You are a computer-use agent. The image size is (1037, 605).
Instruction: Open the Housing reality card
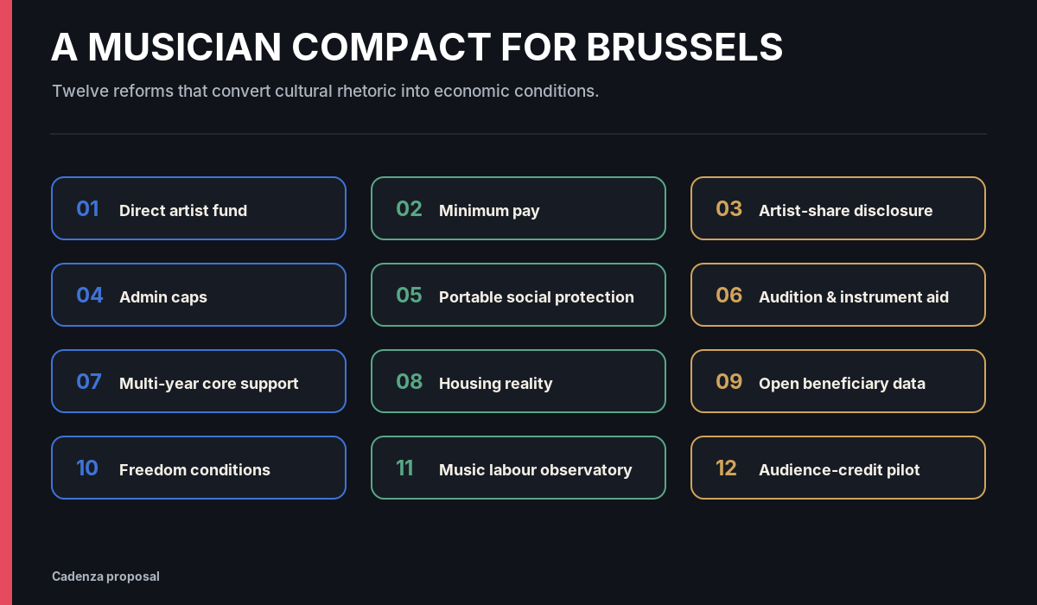[518, 381]
